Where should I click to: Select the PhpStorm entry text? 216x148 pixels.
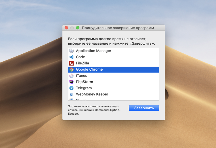coord(84,82)
